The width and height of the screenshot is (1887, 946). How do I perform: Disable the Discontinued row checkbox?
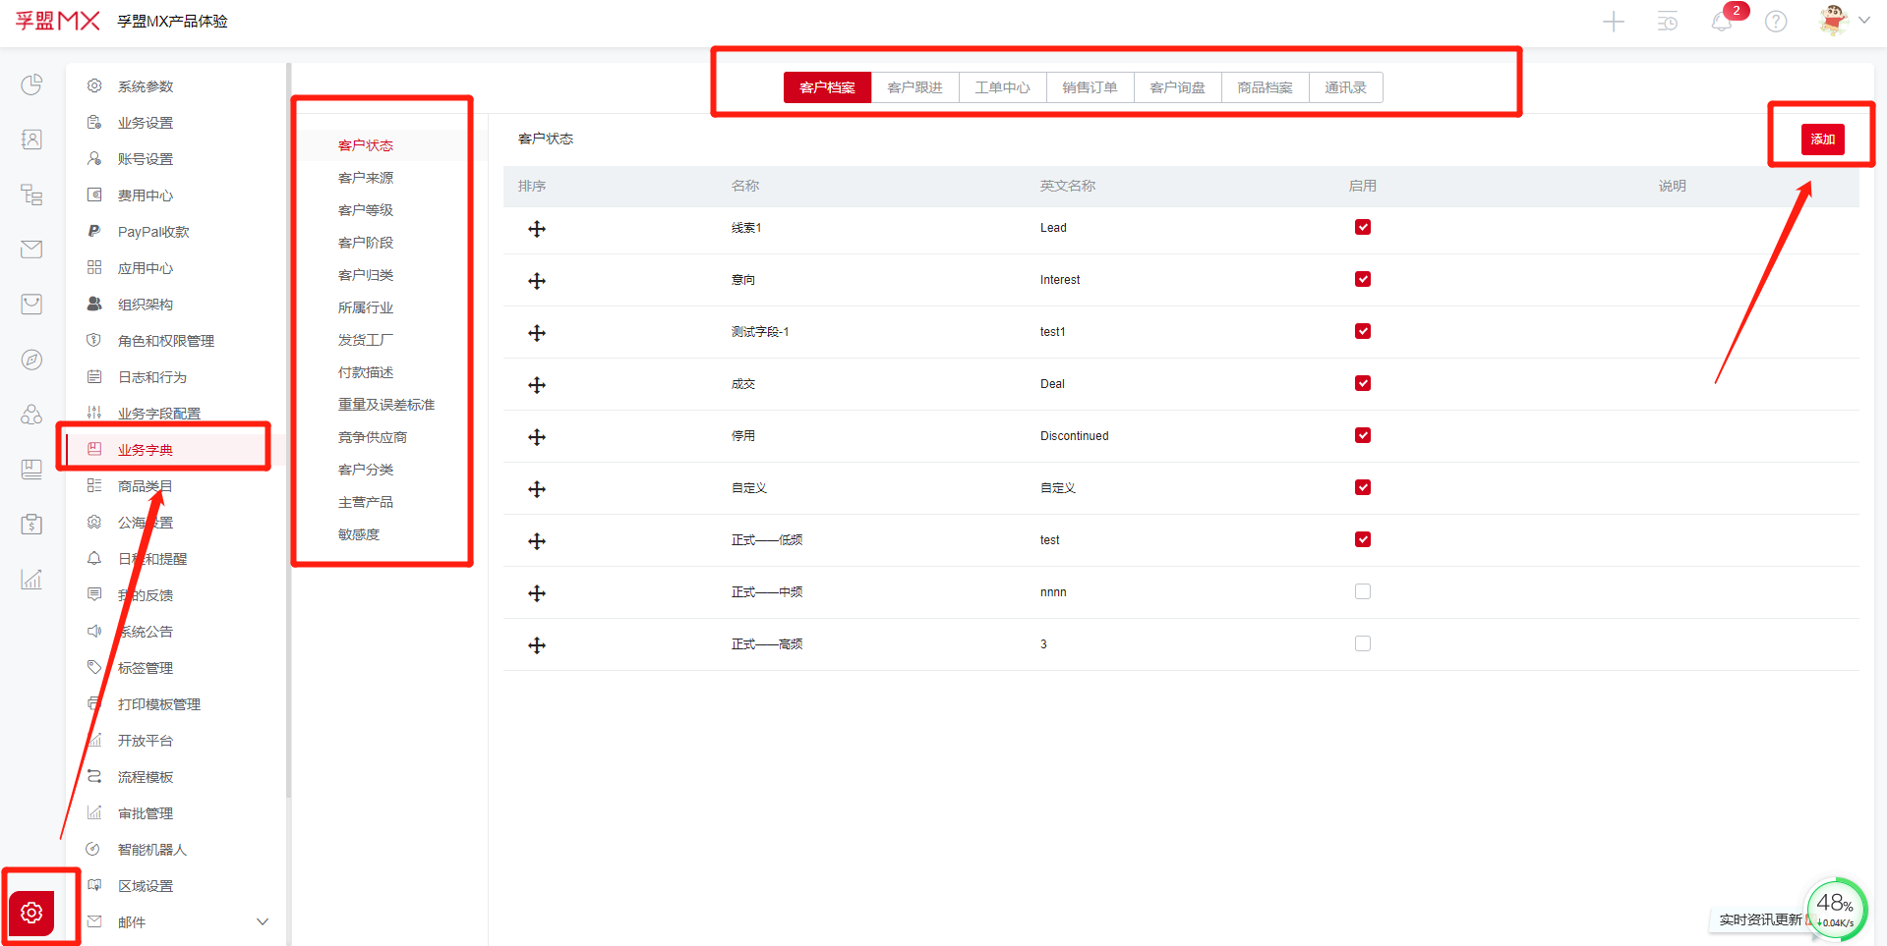tap(1362, 435)
